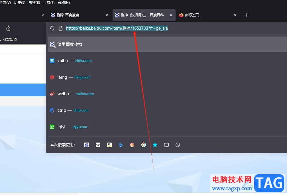Open the 历史(S) menu
Viewport: 287px width, 195px height.
(x=20, y=3)
